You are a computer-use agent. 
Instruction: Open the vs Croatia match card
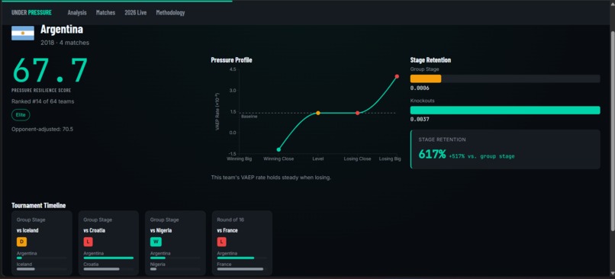(108, 242)
